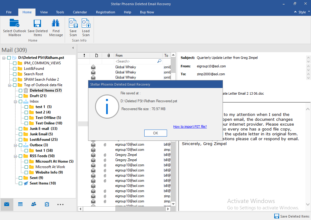Sort by the importance exclamation column
The image size is (311, 220).
pyautogui.click(x=84, y=56)
